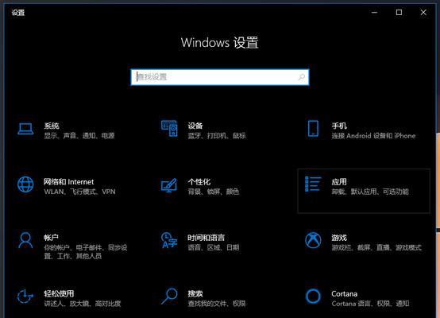Open the 帐户 settings title

tap(51, 238)
